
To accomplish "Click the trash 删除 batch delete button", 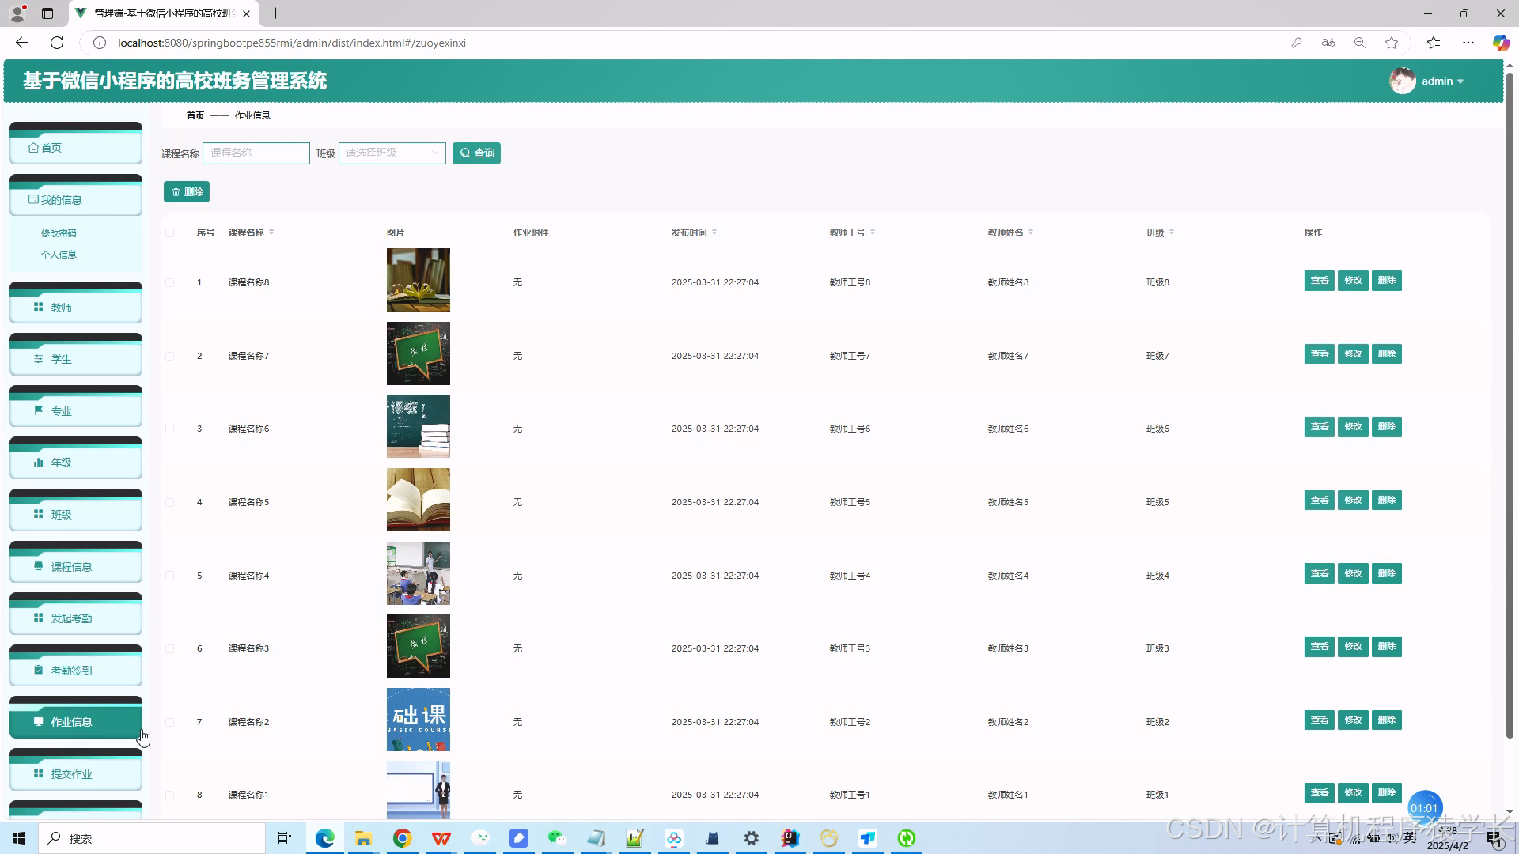I will click(187, 192).
